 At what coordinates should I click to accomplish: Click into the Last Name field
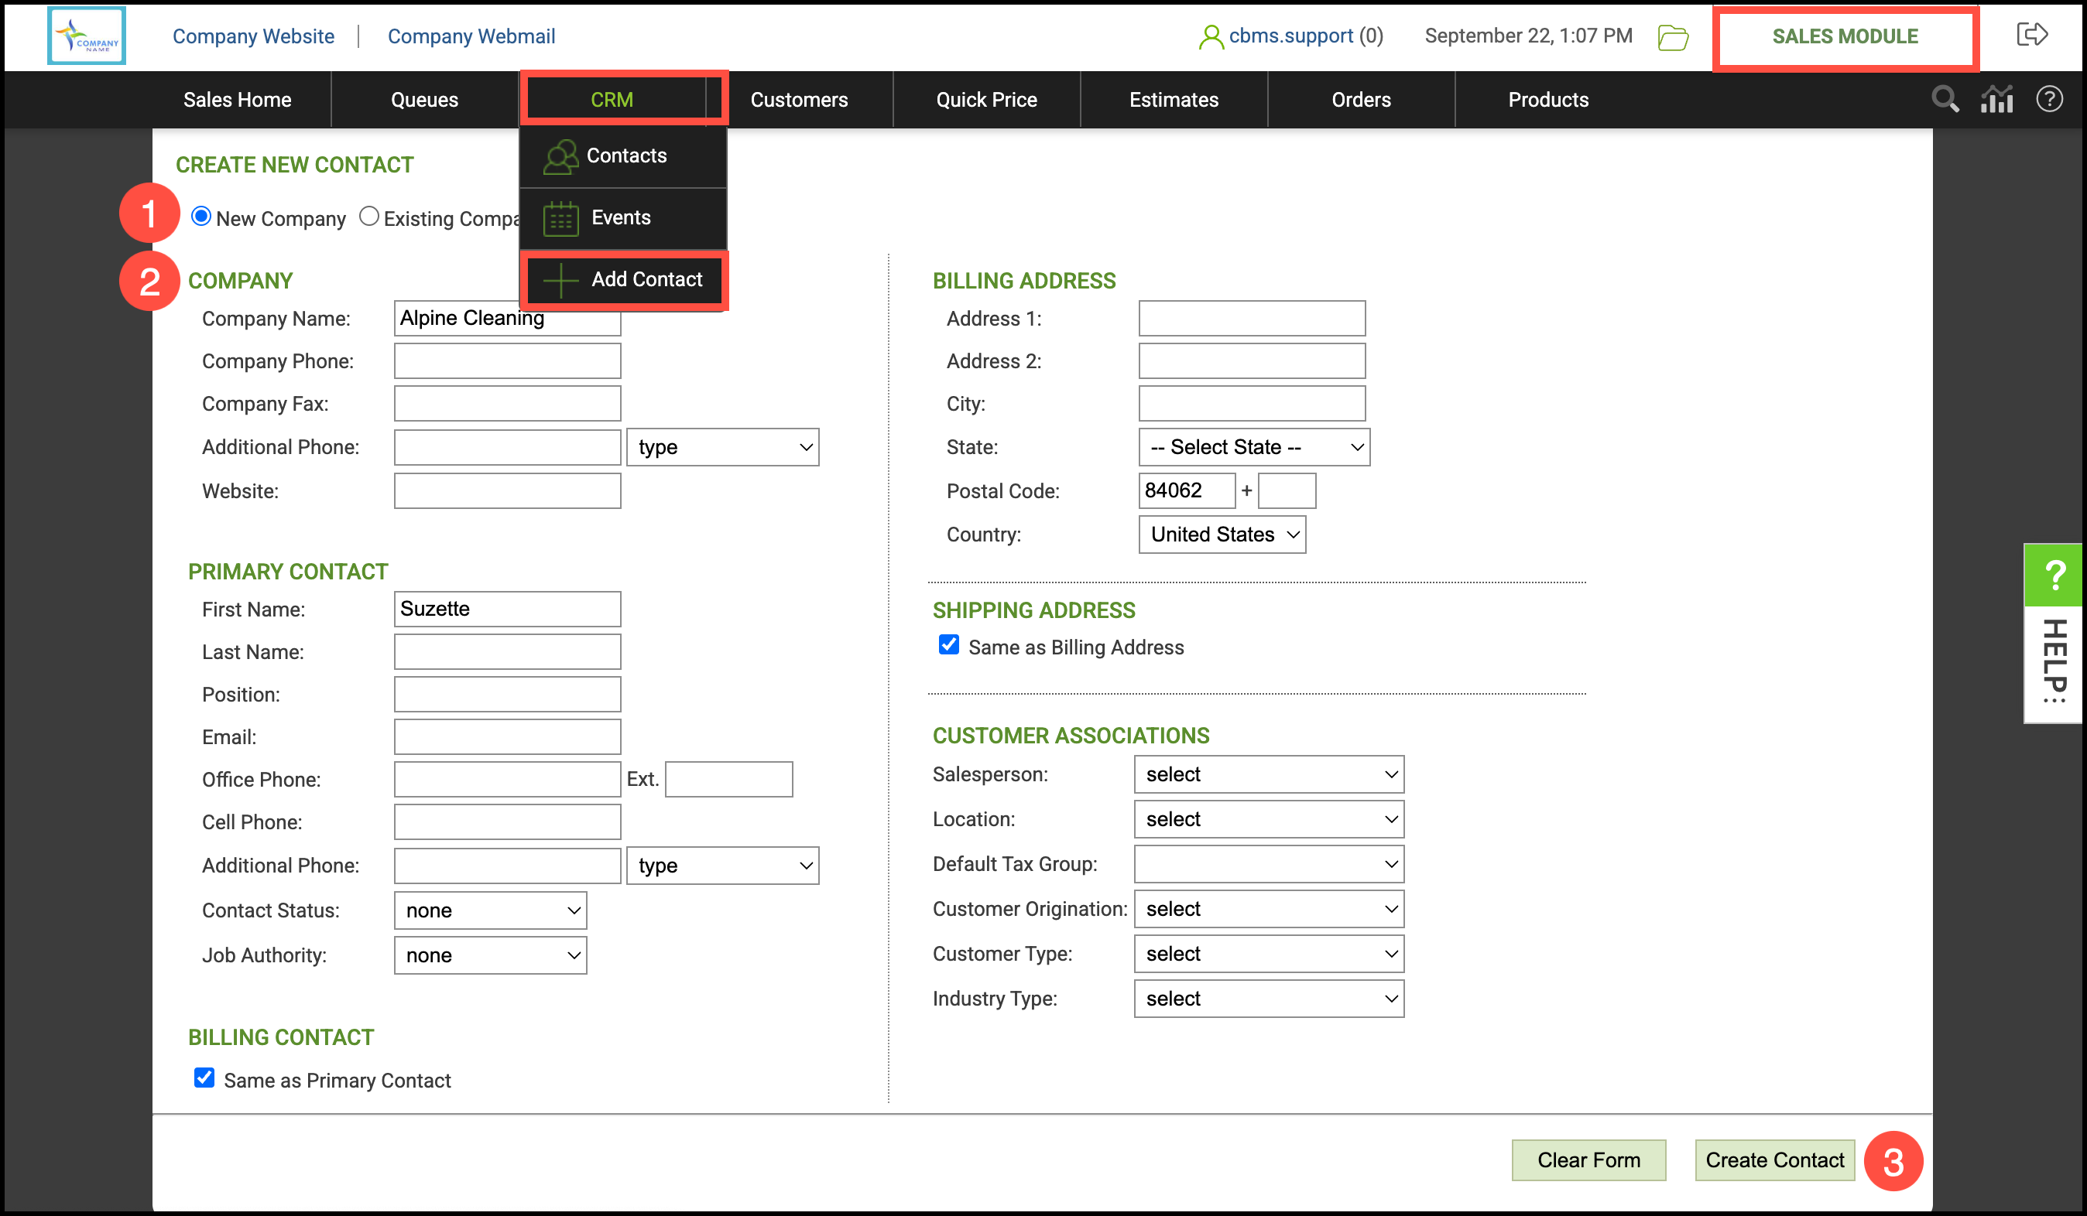[507, 651]
